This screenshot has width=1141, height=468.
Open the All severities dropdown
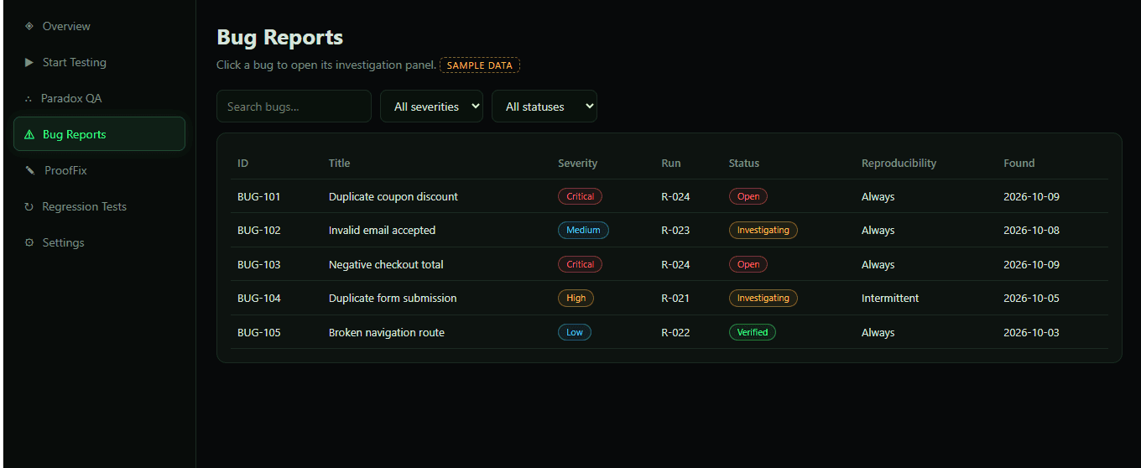431,107
